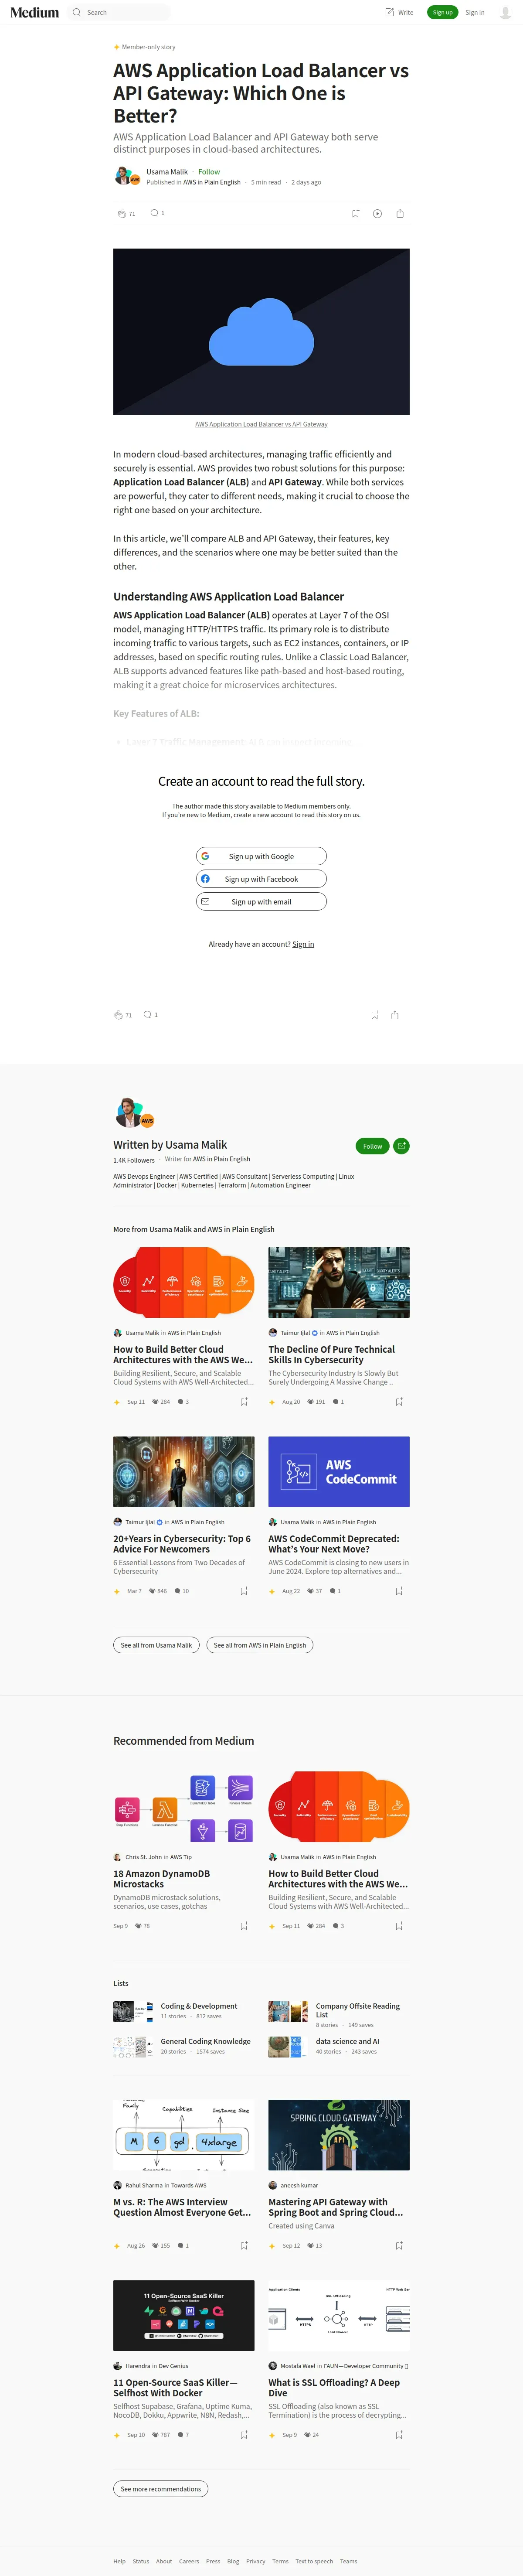523x2576 pixels.
Task: Click Sign in under Already have an account
Action: (x=303, y=944)
